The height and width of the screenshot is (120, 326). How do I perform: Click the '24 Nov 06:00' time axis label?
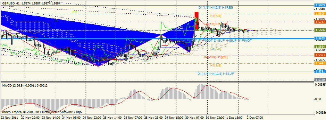pyautogui.click(x=71, y=117)
